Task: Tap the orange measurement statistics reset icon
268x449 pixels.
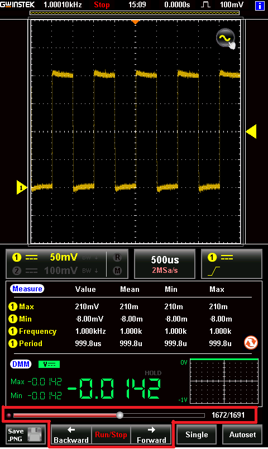Action: (251, 342)
